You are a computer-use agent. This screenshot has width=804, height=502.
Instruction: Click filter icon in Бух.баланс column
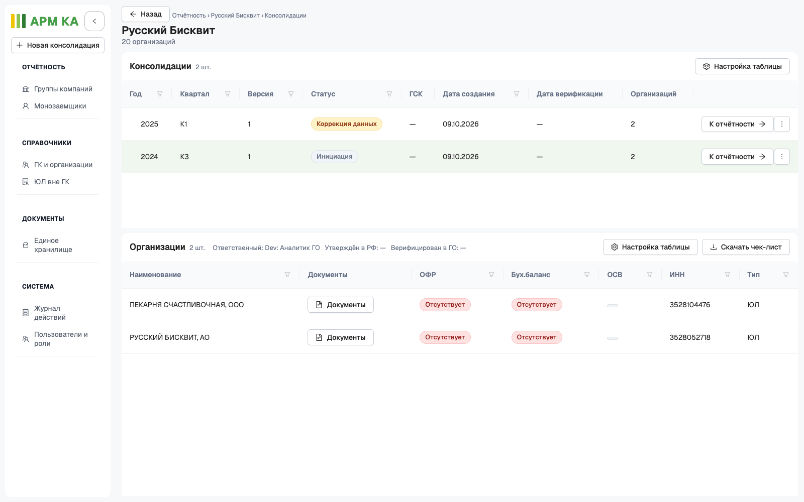click(x=587, y=275)
